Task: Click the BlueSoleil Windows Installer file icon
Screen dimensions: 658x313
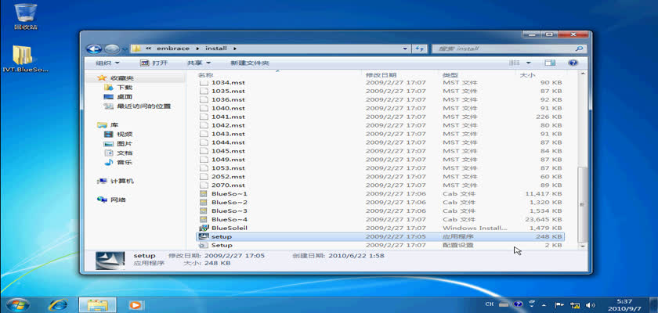Action: coord(204,228)
